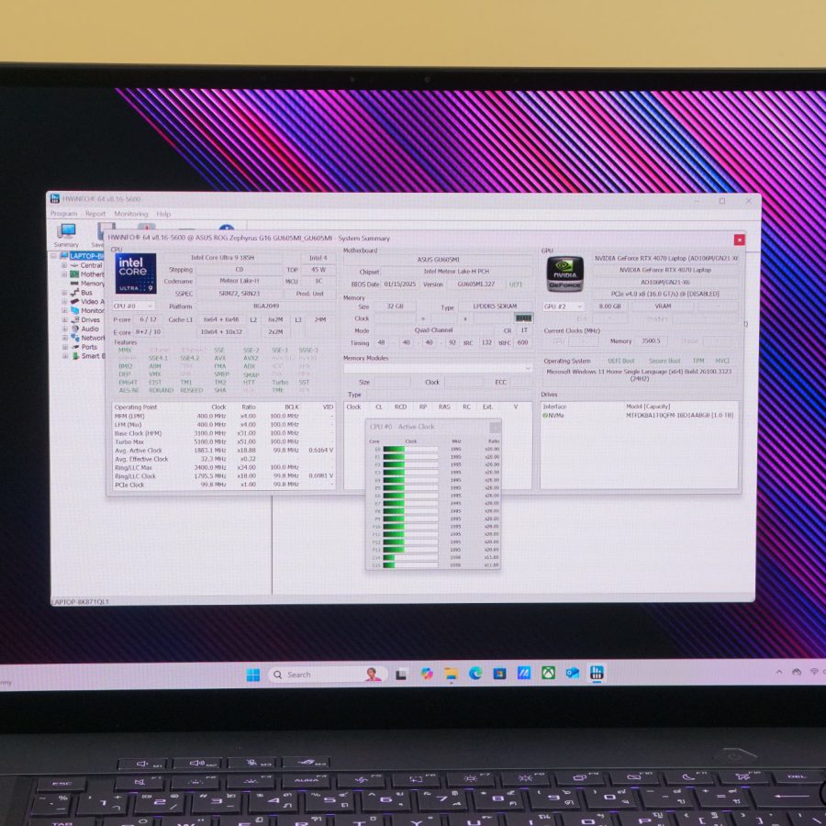Open the CPU #0 selector dropdown

133,306
